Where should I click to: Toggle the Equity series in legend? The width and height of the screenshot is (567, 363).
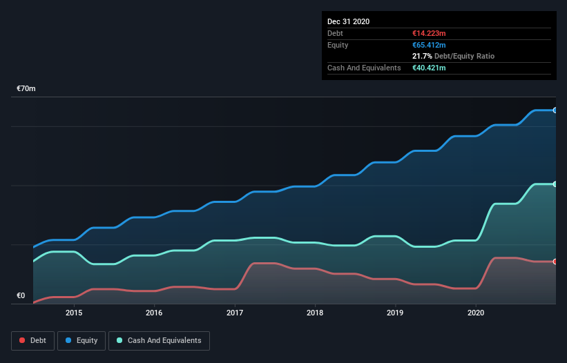coord(81,341)
